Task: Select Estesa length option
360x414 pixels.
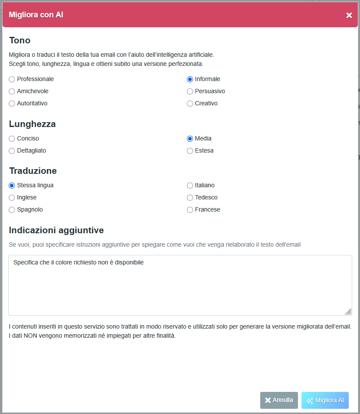Action: tap(190, 150)
